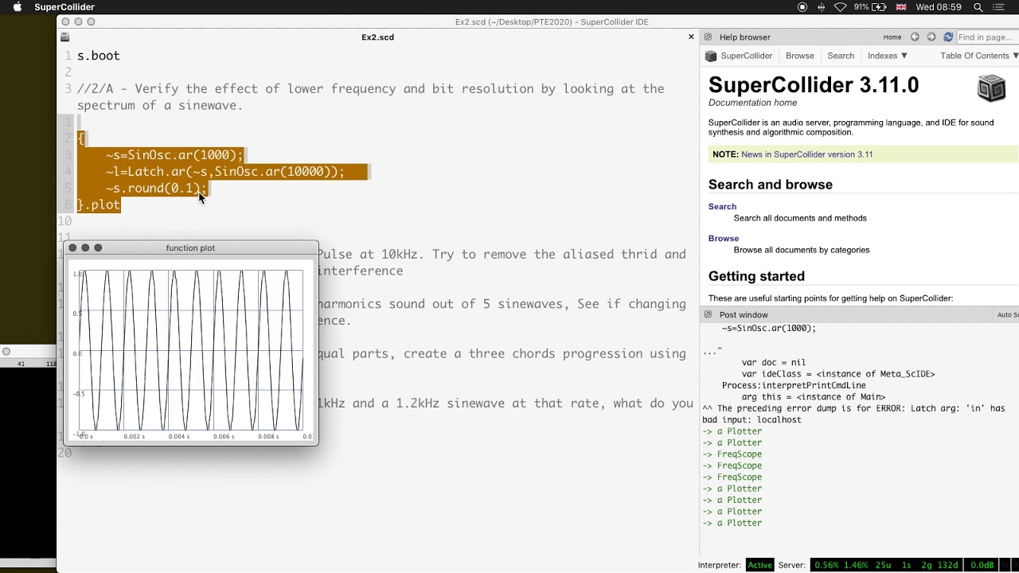Click the Getting started heading
This screenshot has height=573, width=1019.
click(756, 276)
